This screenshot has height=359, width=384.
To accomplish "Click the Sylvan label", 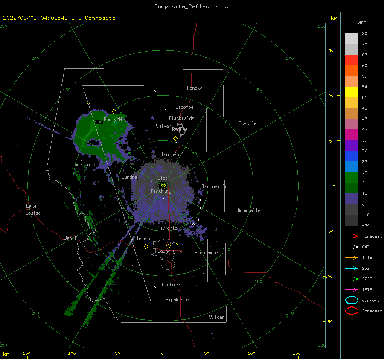I will 163,126.
